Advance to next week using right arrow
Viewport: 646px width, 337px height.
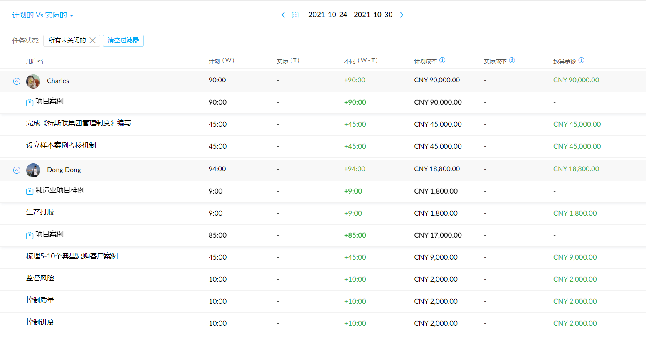coord(402,15)
